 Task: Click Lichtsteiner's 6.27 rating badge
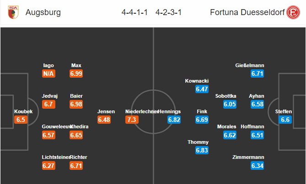48,166
